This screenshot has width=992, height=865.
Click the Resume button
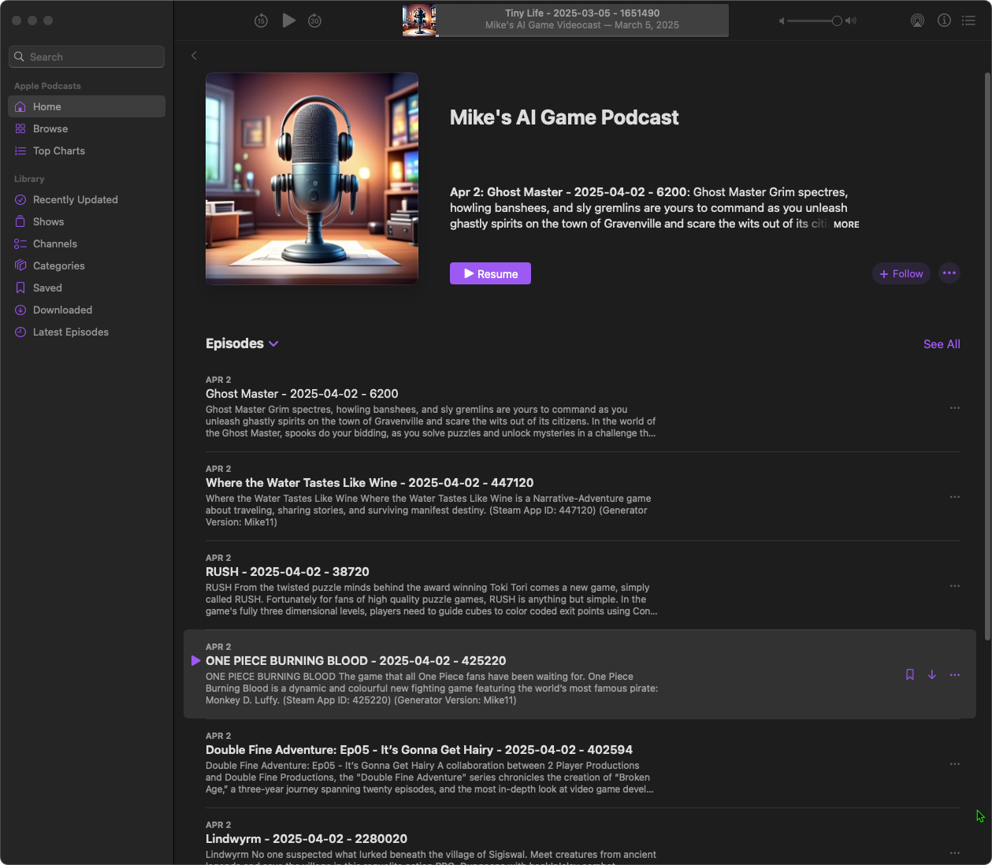point(490,273)
